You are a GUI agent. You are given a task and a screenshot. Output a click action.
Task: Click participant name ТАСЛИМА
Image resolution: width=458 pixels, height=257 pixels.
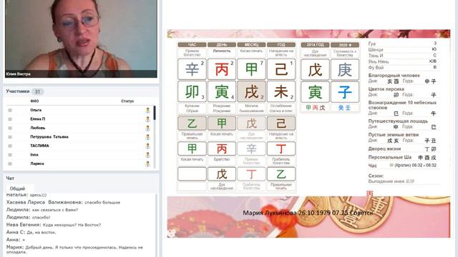(x=39, y=146)
